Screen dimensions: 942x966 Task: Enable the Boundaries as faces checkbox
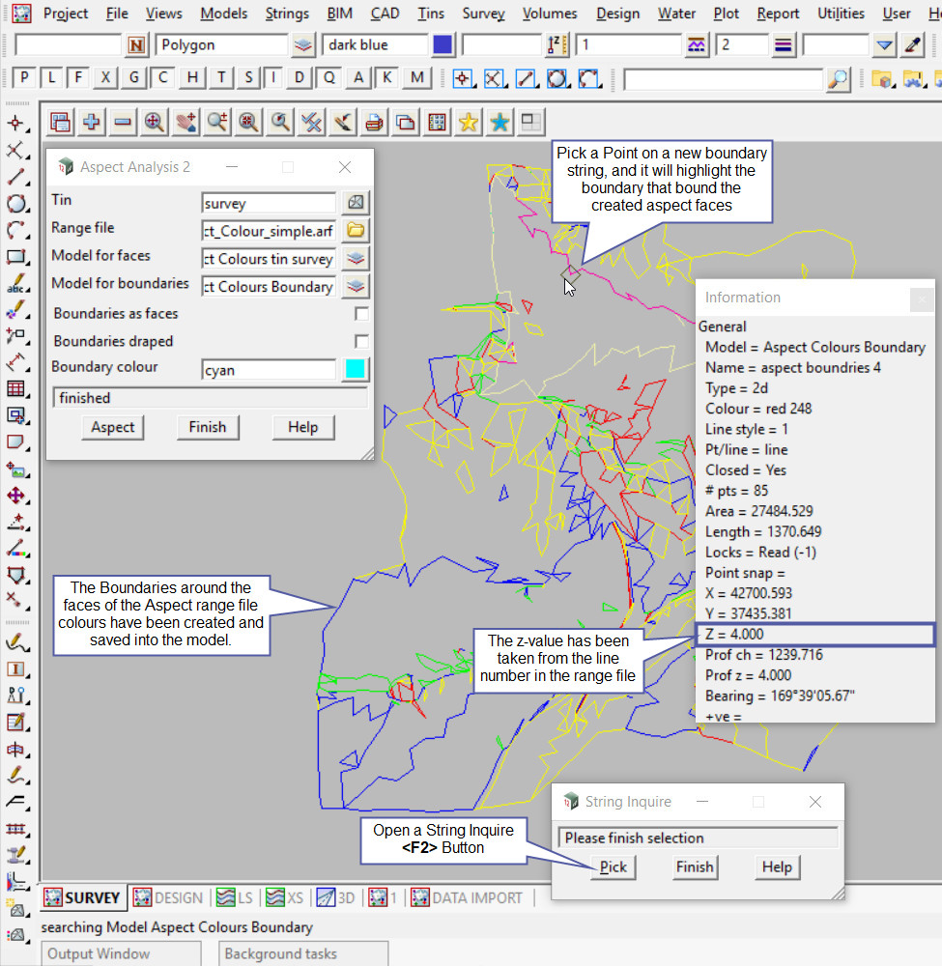point(361,314)
